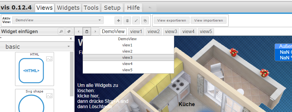Click the widget tag filter icon
The height and width of the screenshot is (112, 292).
point(69,32)
